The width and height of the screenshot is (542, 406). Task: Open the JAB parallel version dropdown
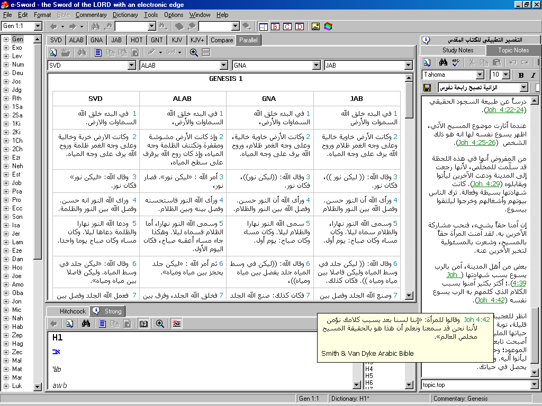click(x=408, y=65)
